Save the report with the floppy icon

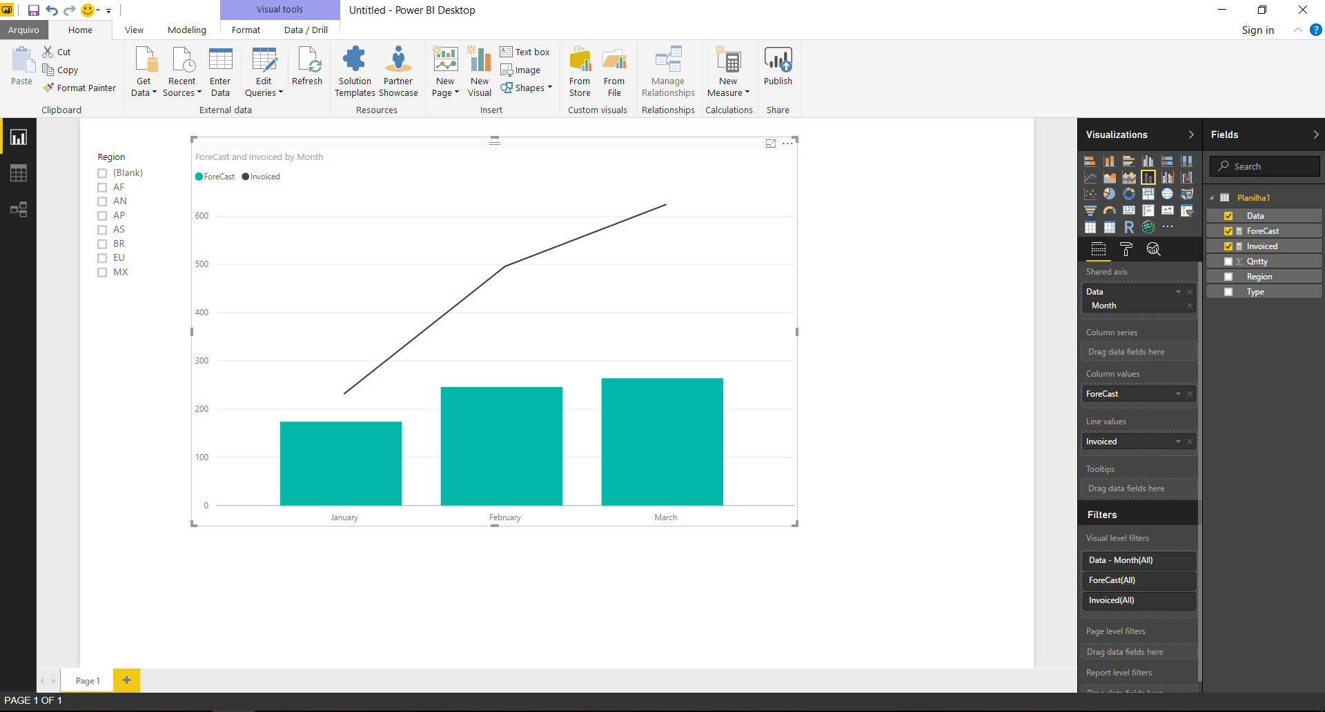point(33,10)
